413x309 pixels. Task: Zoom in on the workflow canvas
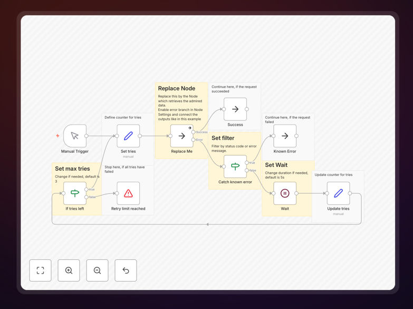pos(69,270)
